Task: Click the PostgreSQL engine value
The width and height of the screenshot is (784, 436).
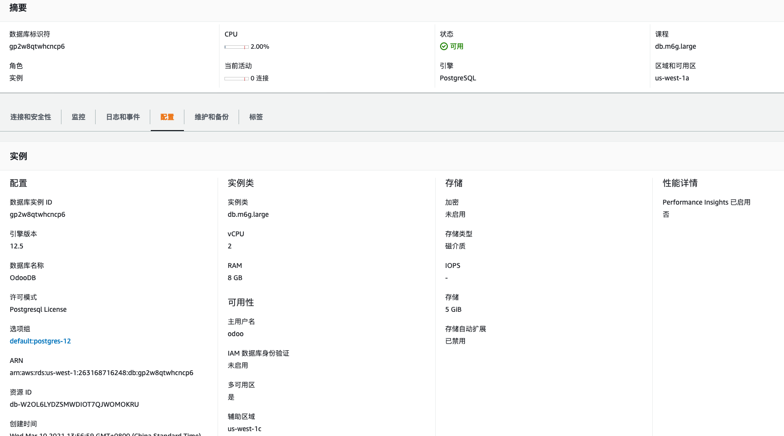Action: (458, 78)
